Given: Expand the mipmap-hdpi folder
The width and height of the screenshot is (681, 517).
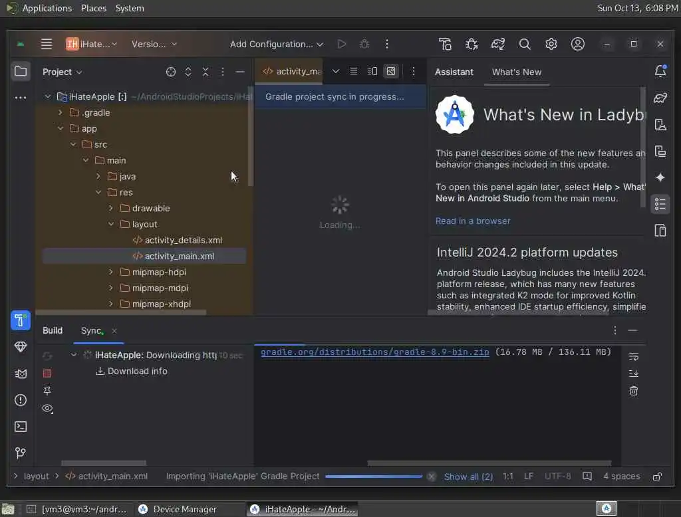Looking at the screenshot, I should (111, 272).
